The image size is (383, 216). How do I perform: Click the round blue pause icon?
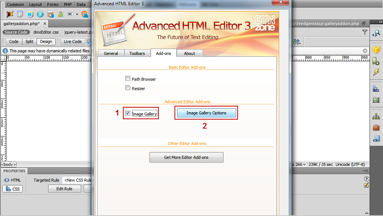pos(40,15)
